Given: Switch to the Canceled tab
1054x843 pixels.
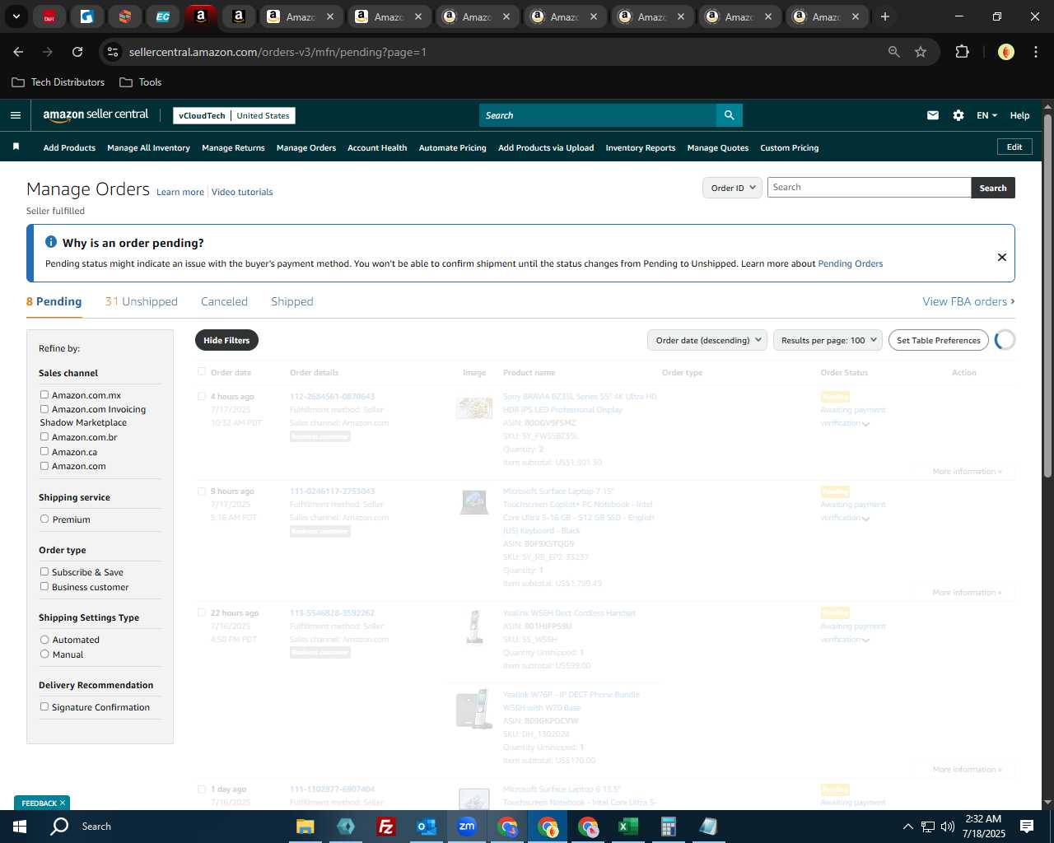Looking at the screenshot, I should pyautogui.click(x=224, y=301).
